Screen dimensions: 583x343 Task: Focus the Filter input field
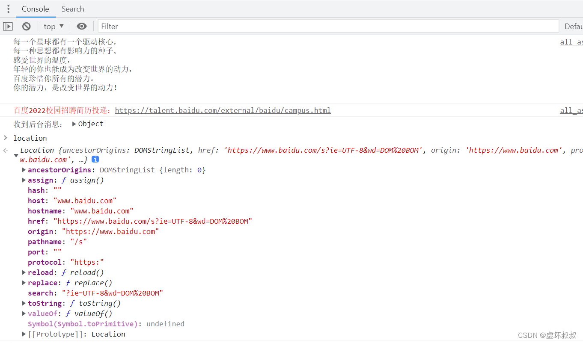328,27
